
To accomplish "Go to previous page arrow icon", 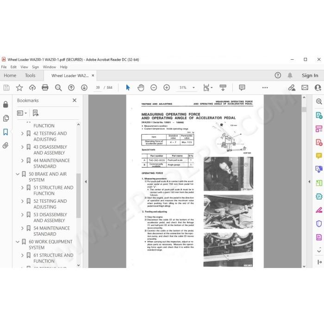I will click(x=71, y=87).
